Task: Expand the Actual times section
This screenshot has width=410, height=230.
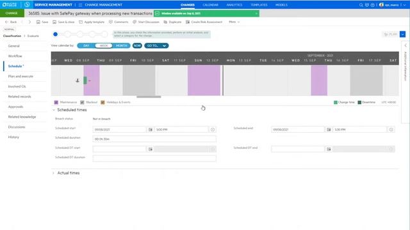Action: tap(54, 173)
